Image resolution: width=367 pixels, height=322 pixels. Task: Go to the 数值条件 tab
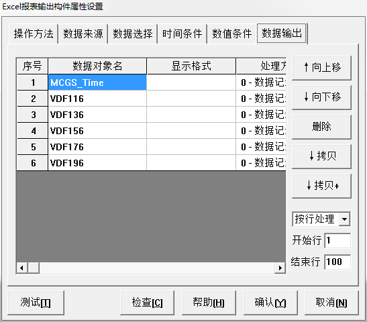[x=231, y=34]
